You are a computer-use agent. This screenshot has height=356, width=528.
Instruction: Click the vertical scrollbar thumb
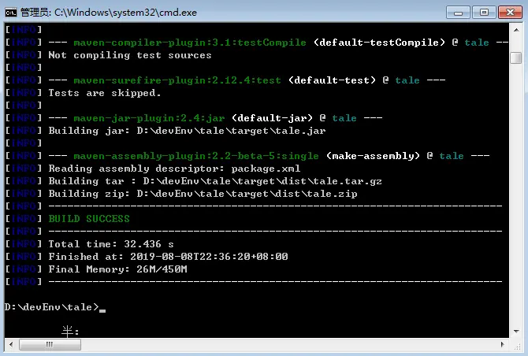(516, 57)
